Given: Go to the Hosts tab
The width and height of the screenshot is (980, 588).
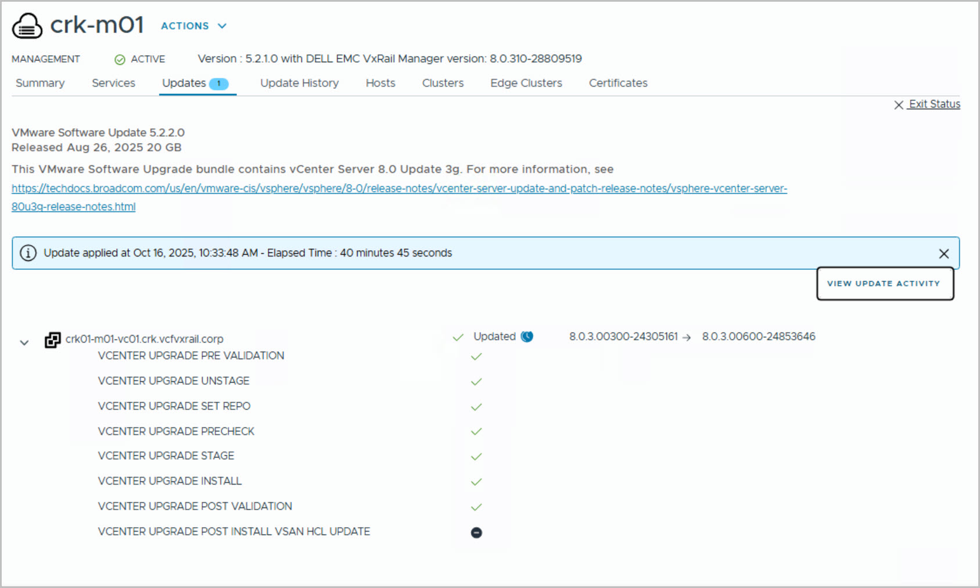Looking at the screenshot, I should click(380, 83).
